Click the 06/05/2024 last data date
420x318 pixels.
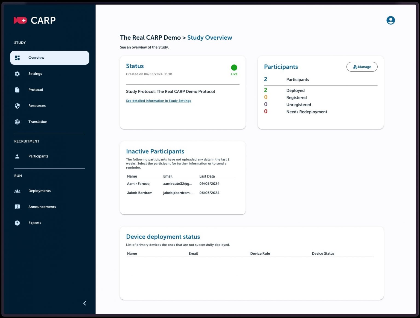[x=209, y=193]
